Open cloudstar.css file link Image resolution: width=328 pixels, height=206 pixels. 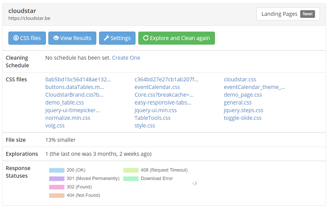pos(240,80)
